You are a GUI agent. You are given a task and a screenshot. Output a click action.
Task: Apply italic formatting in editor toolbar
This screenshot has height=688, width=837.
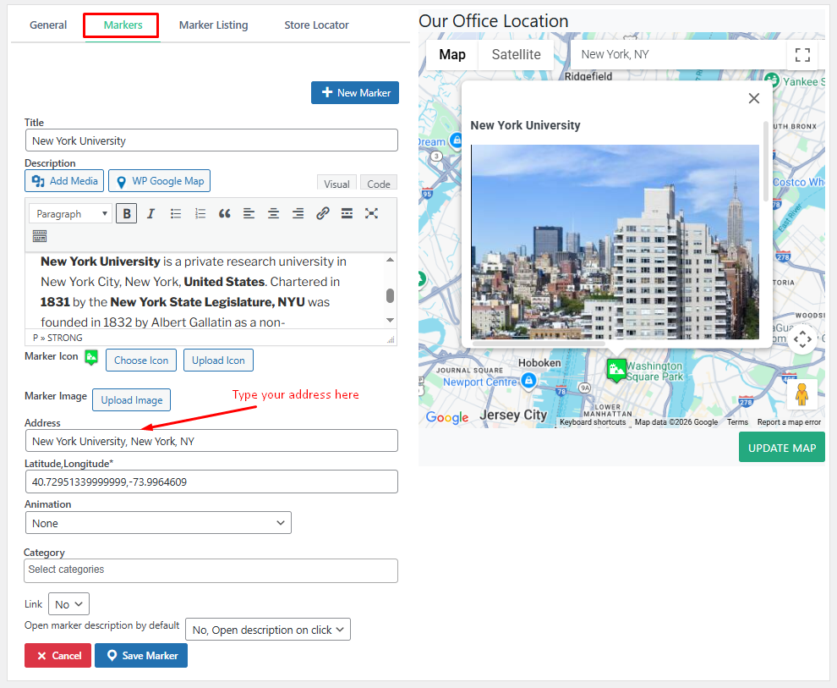[151, 213]
